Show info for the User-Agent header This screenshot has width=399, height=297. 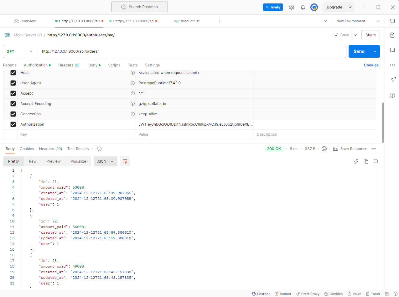[132, 83]
